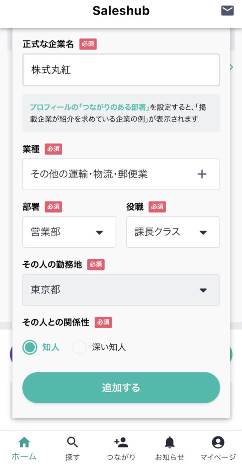Switch to the 探す tab label
The height and width of the screenshot is (468, 242).
[72, 457]
